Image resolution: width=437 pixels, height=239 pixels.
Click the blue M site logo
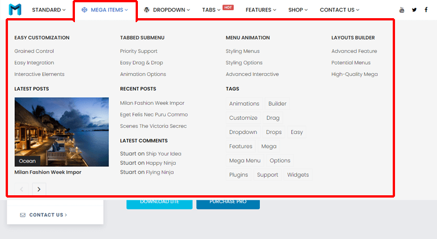point(15,10)
